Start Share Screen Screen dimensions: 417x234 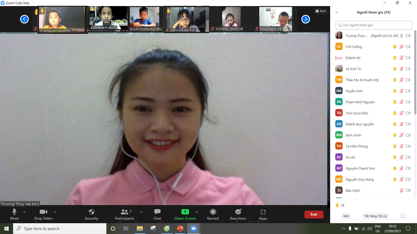[x=185, y=214]
